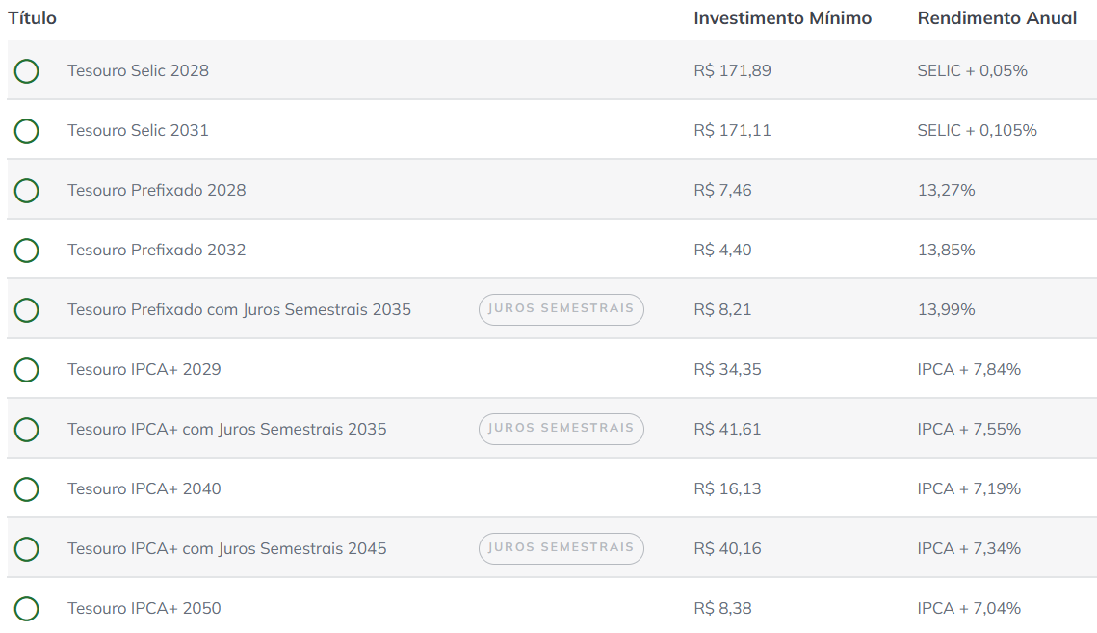Select Tesouro Prefixado com Juros Semestrais 2035 radio
This screenshot has width=1097, height=633.
pyautogui.click(x=27, y=310)
